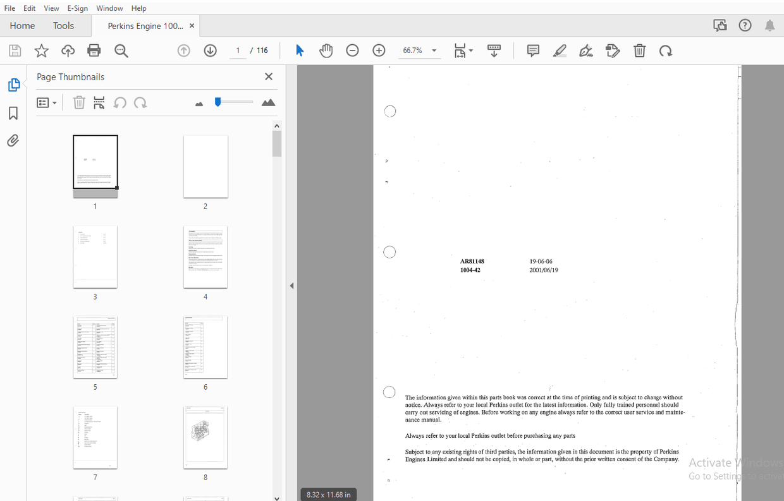Select page 8 thumbnail
The width and height of the screenshot is (784, 501).
(205, 438)
